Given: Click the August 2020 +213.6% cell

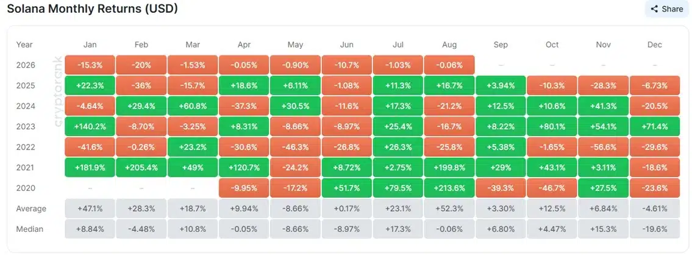Looking at the screenshot, I should (449, 188).
